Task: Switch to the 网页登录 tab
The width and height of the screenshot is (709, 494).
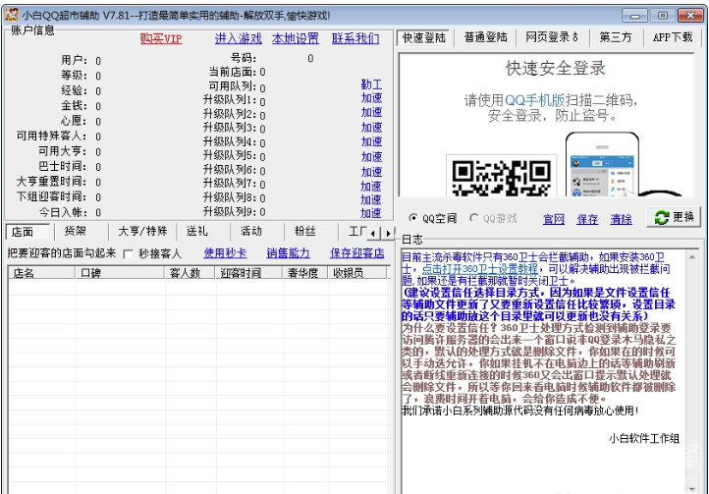Action: pyautogui.click(x=552, y=37)
